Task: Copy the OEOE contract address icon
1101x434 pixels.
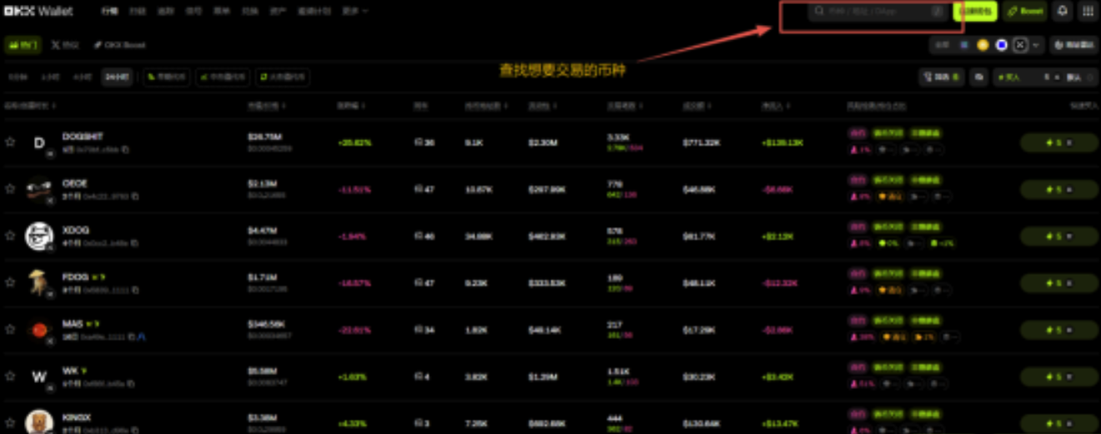Action: pyautogui.click(x=134, y=196)
